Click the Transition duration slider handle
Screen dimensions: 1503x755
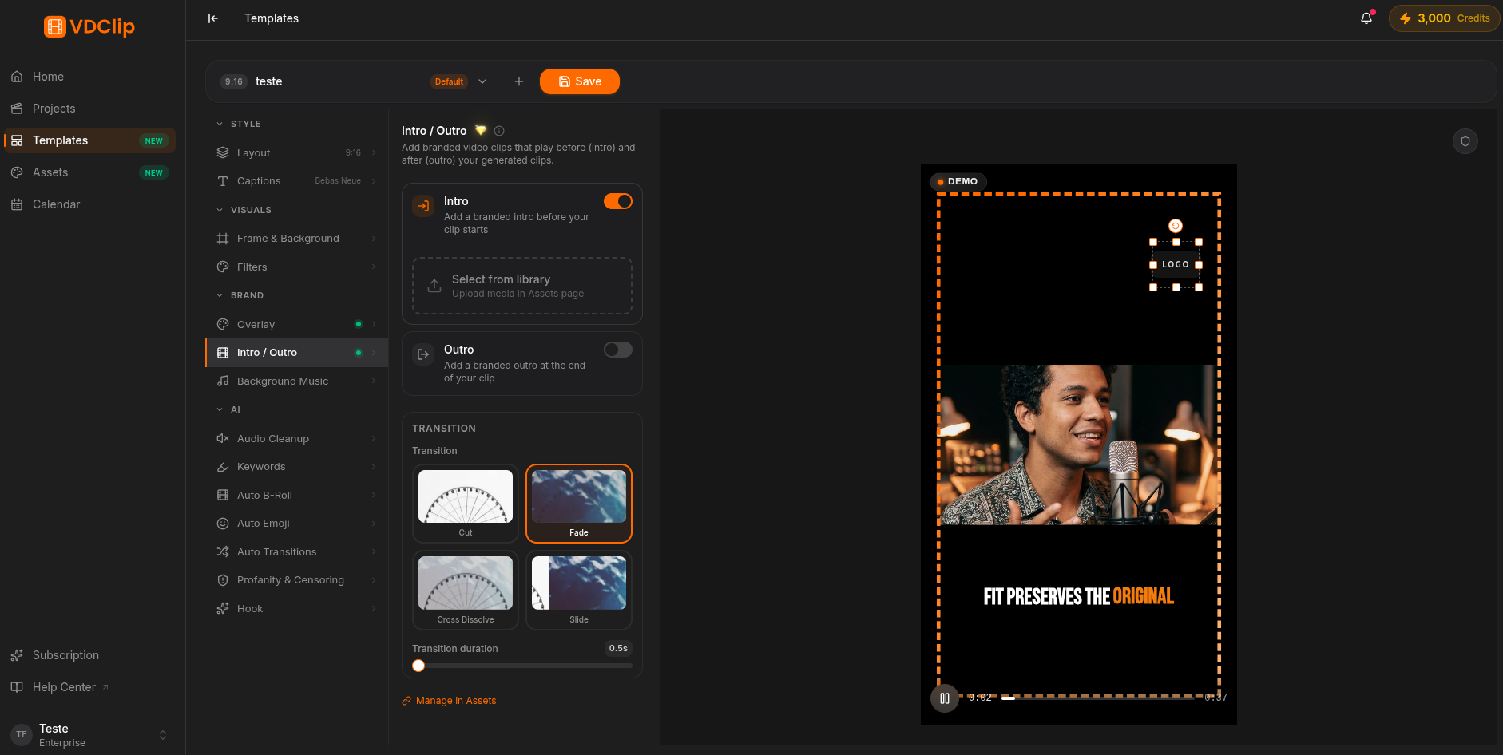pyautogui.click(x=418, y=666)
